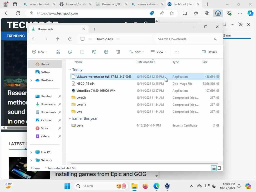
Task: Select Music in navigation pane
Action: [x=44, y=128]
